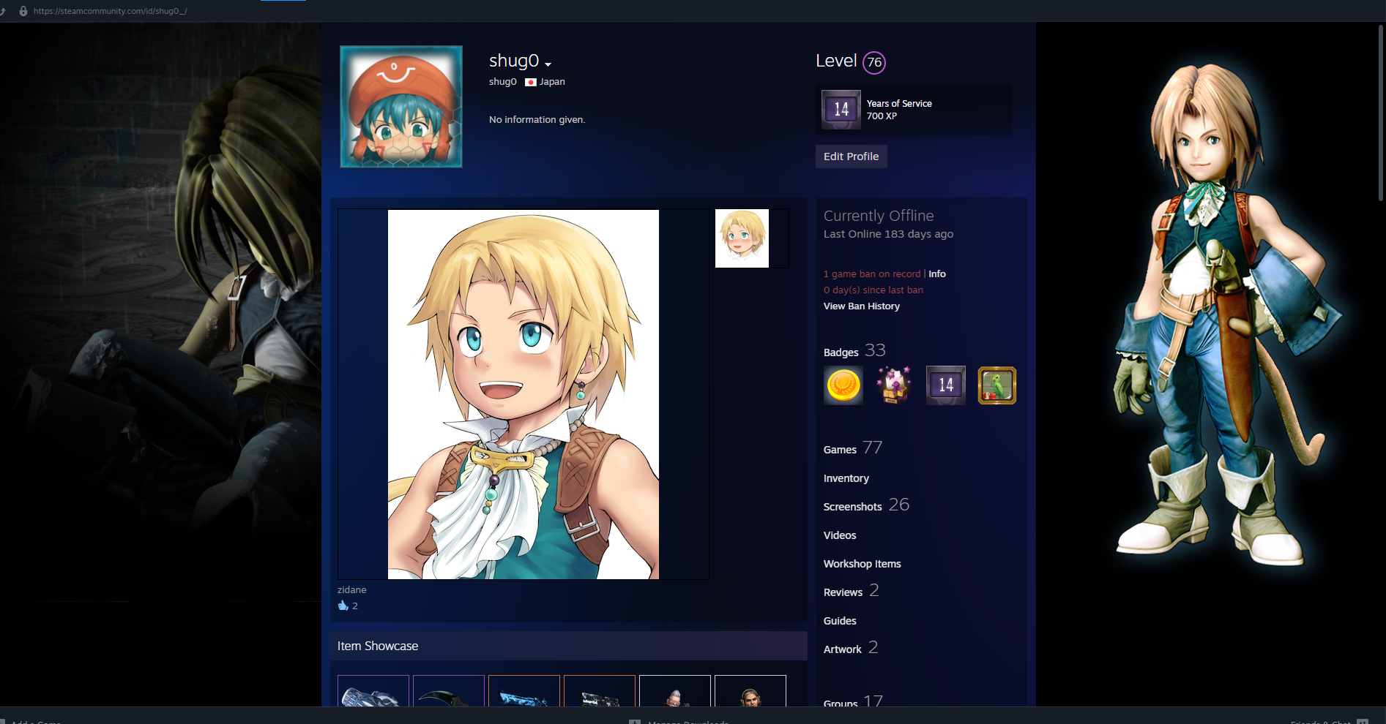Screen dimensions: 1386x724
Task: Select the small artwork thumbnail
Action: 742,238
